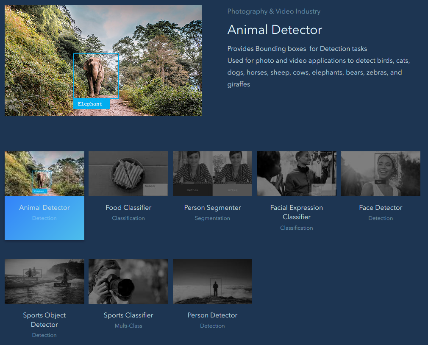Image resolution: width=428 pixels, height=345 pixels.
Task: Click the Elephant tag in large preview
Action: (91, 104)
